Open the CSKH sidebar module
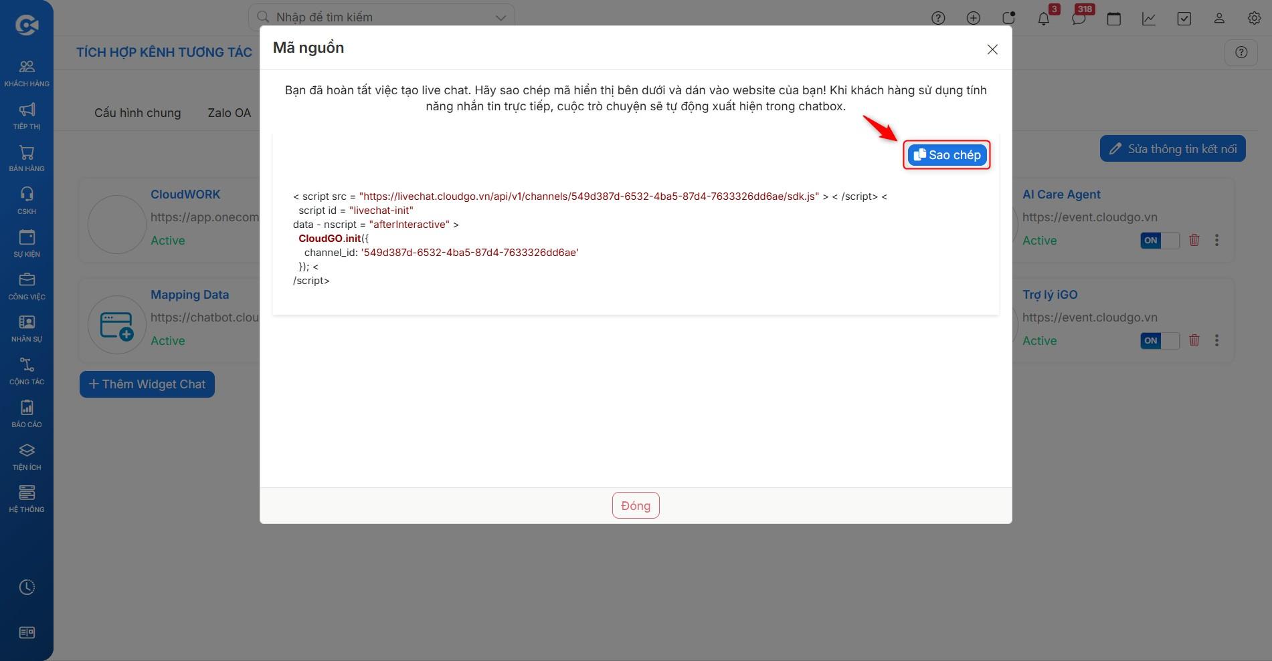Image resolution: width=1272 pixels, height=661 pixels. (x=27, y=201)
